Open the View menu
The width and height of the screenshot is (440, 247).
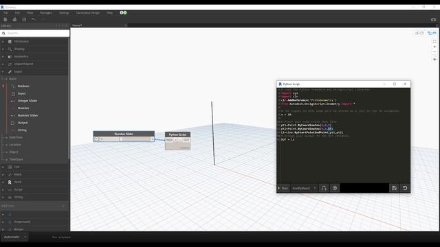pos(30,13)
